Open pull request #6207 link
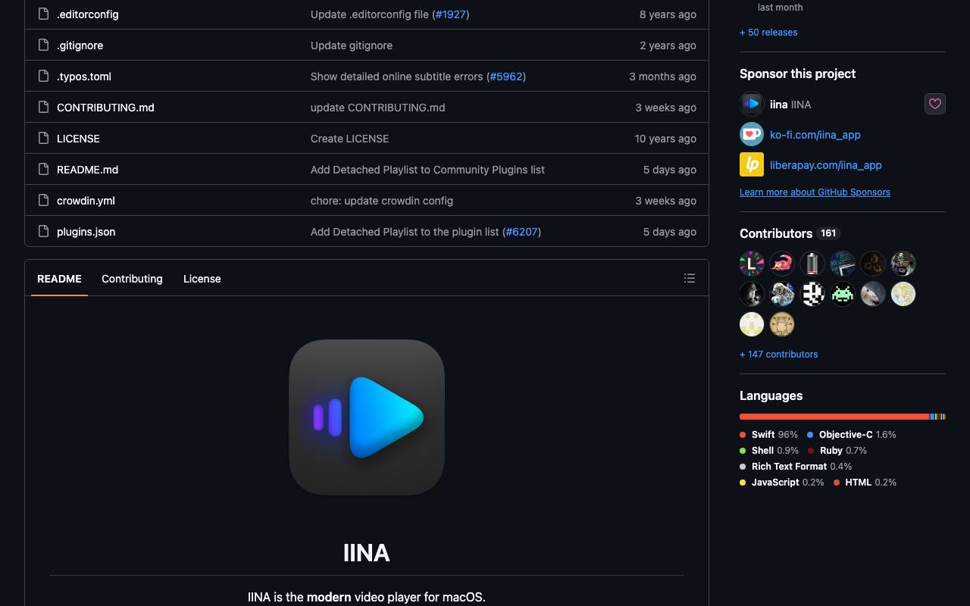 point(521,231)
